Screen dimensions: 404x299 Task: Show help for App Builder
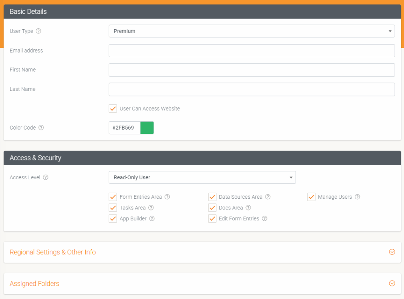[x=152, y=218]
